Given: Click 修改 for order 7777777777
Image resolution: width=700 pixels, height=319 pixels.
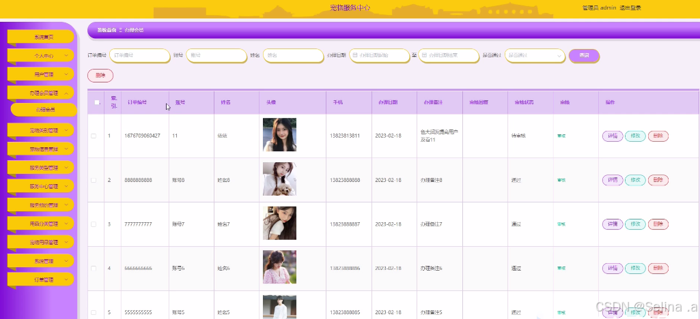Looking at the screenshot, I should (635, 224).
